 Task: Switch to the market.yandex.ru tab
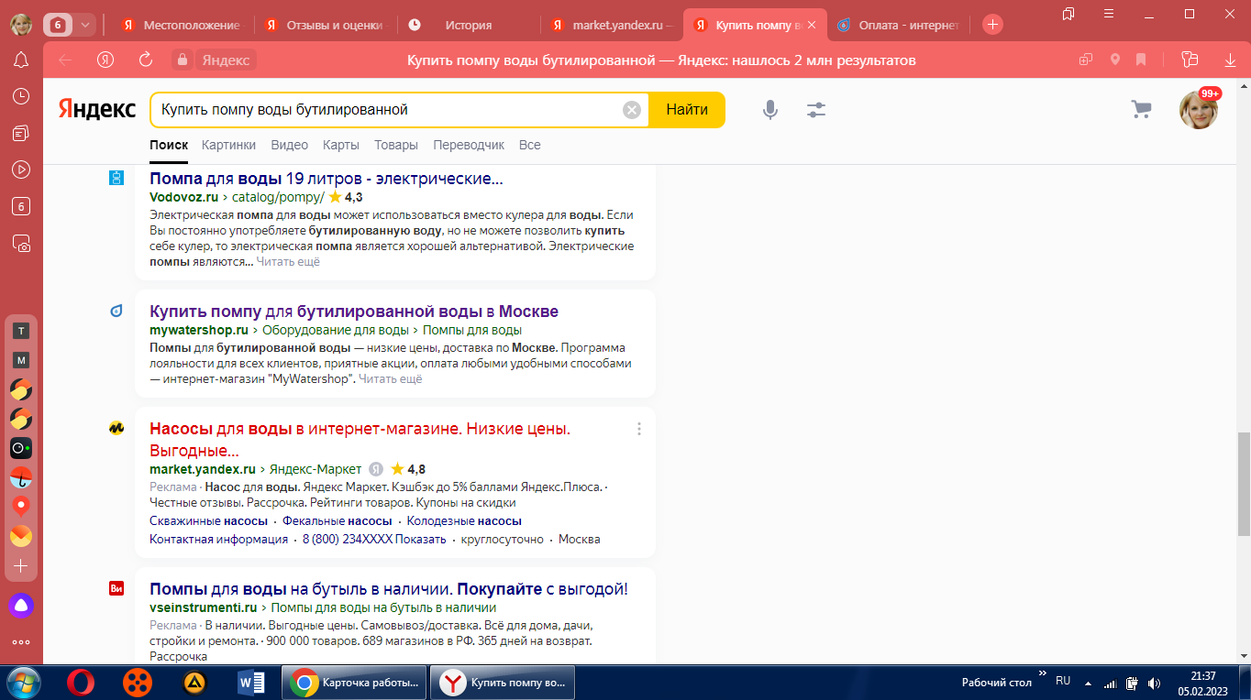611,25
